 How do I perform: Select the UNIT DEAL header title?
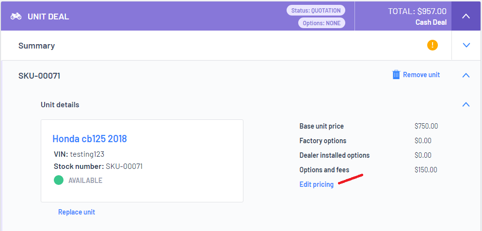tap(48, 16)
